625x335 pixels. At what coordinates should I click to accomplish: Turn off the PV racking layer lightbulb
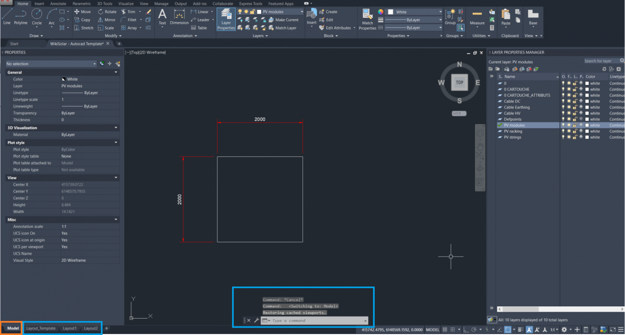(x=563, y=131)
